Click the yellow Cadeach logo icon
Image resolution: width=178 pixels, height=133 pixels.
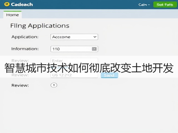(7, 4)
